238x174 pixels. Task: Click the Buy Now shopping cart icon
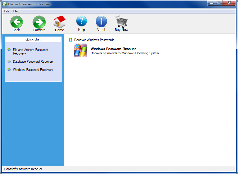(x=121, y=22)
